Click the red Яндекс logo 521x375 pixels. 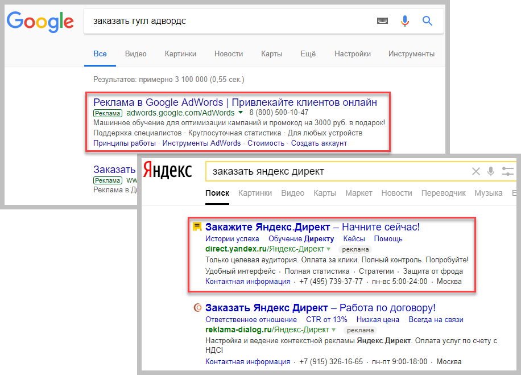point(167,171)
